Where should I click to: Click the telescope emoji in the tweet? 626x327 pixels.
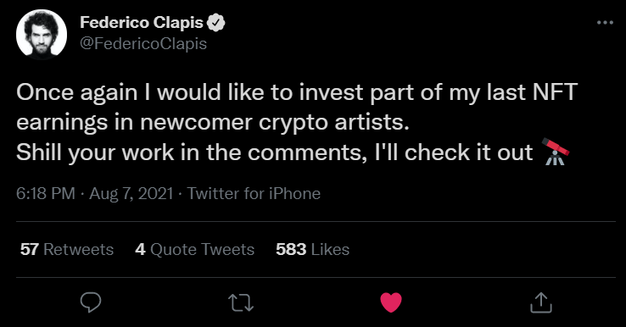coord(555,152)
